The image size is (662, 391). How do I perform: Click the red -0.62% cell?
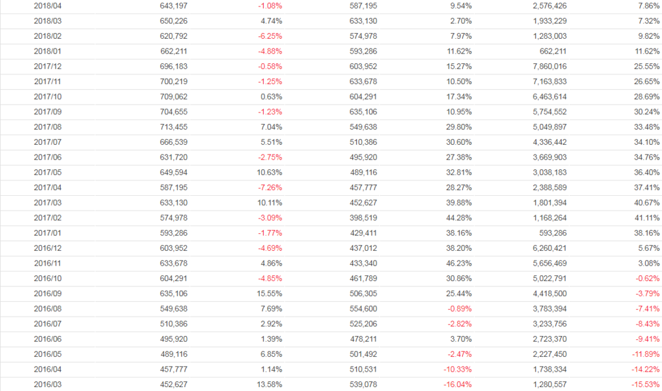pyautogui.click(x=647, y=279)
